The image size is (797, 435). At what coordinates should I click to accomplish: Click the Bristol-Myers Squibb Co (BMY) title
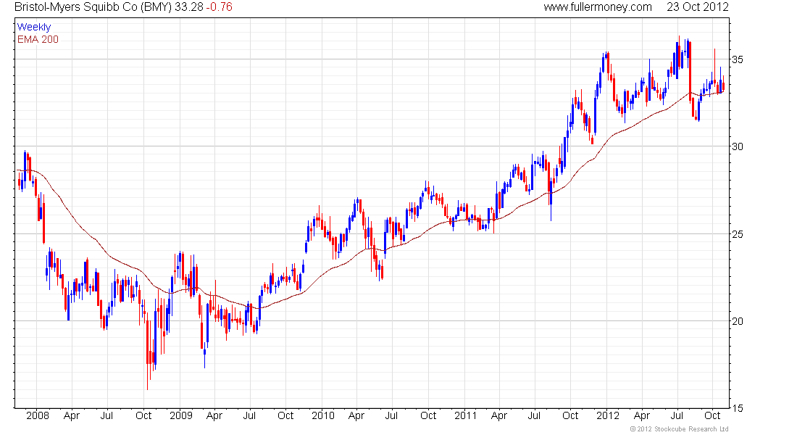point(93,7)
